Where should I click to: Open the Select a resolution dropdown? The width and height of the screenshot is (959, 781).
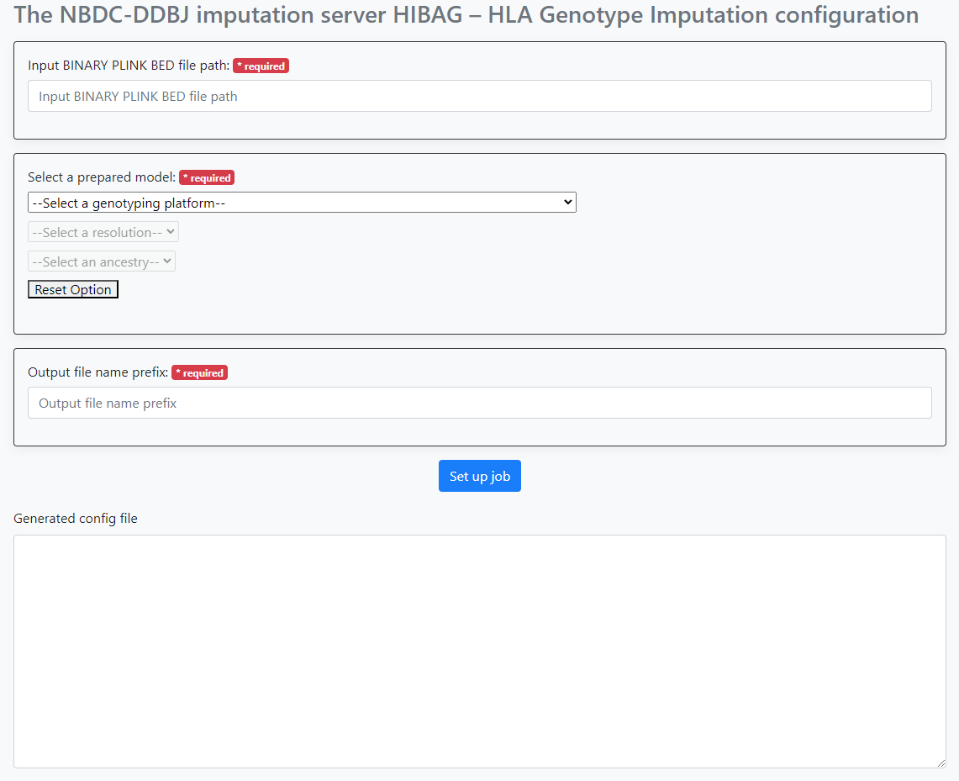(x=103, y=232)
